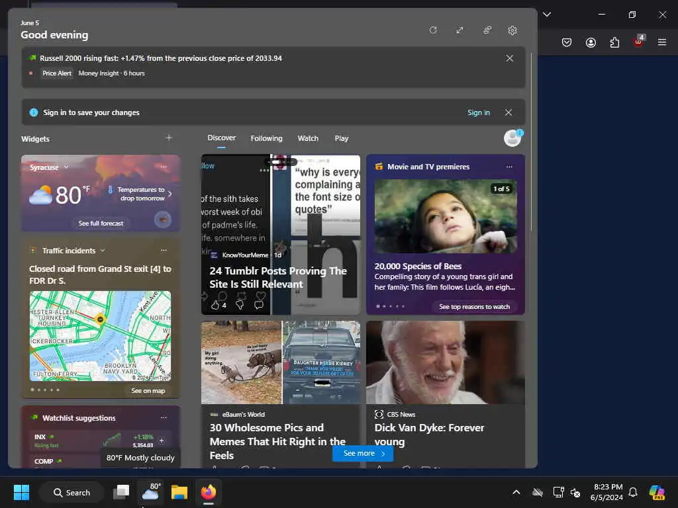This screenshot has height=508, width=678.
Task: Open 24 Tumblr Posts article
Action: tap(278, 277)
